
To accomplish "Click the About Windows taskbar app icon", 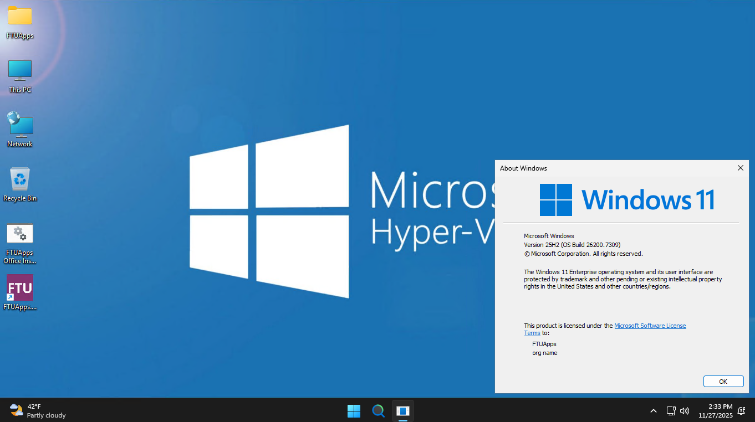I will point(403,411).
